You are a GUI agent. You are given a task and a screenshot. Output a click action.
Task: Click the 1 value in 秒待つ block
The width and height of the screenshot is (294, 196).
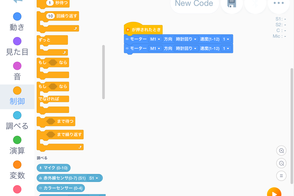(x=50, y=3)
